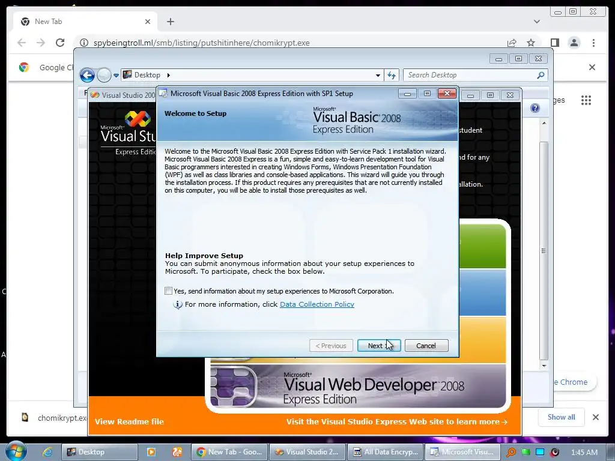Image resolution: width=615 pixels, height=461 pixels.
Task: Focus the Search Desktop field
Action: click(471, 75)
